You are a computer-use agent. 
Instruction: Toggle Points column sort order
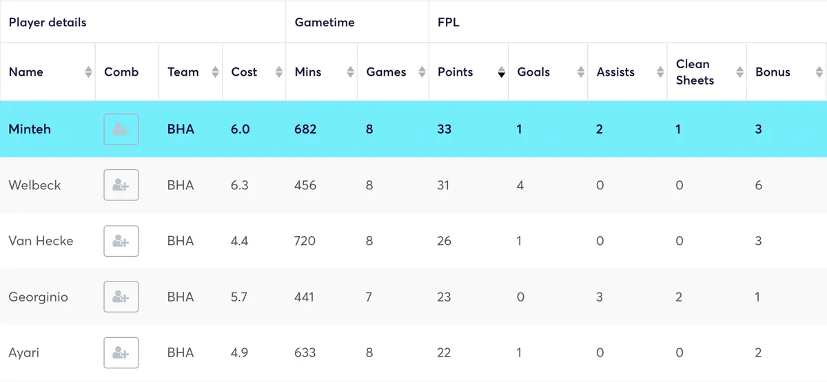tap(501, 72)
